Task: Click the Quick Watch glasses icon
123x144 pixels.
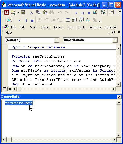Action: [88, 20]
